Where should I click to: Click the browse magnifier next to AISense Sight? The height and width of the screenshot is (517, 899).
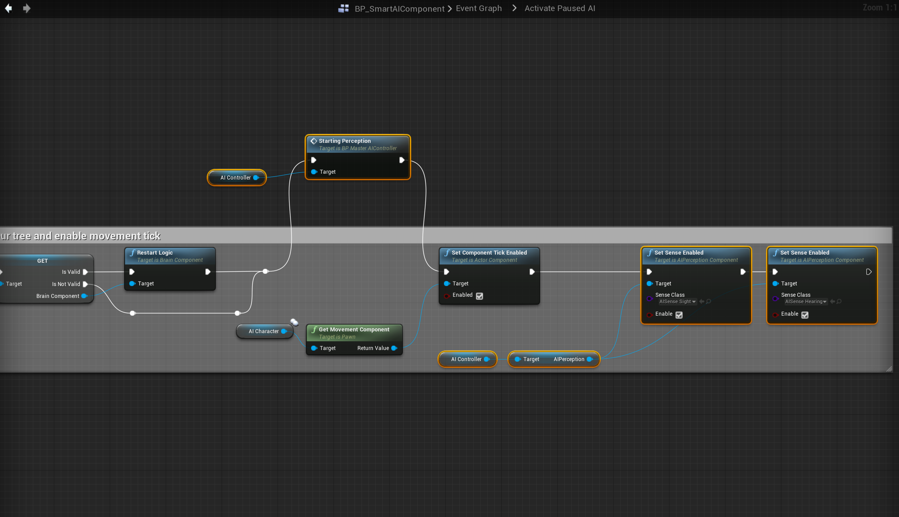[x=708, y=301]
